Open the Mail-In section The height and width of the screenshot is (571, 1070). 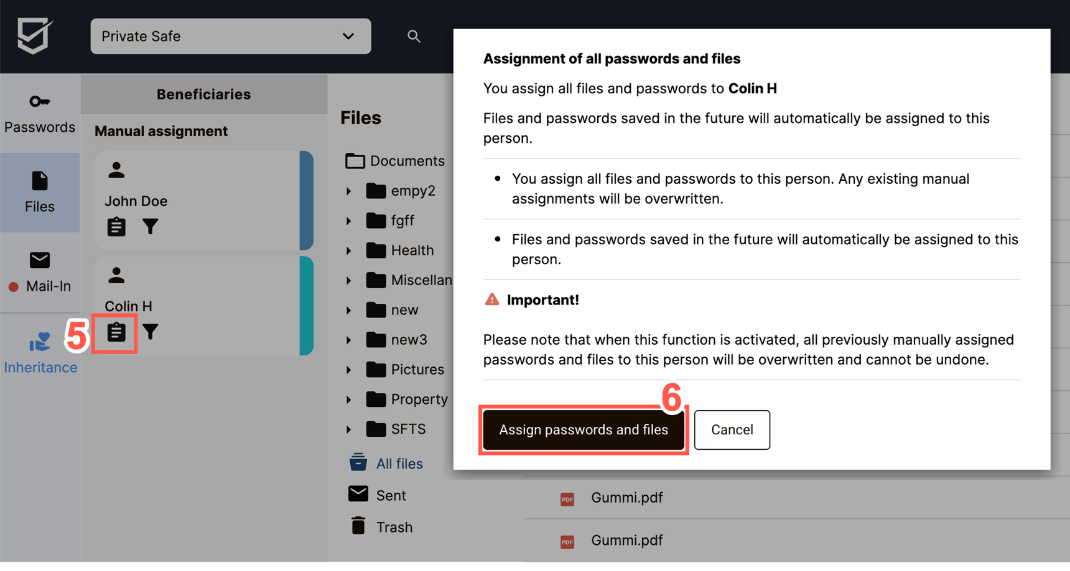[39, 272]
